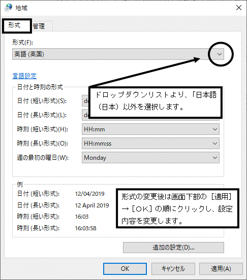Click the 形式(F): label
Screen dimensions: 247x280
[x=22, y=43]
